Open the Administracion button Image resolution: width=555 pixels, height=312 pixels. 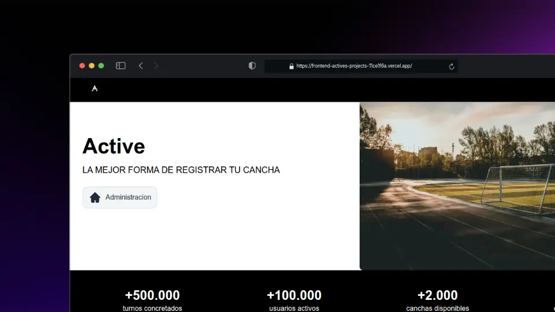pyautogui.click(x=120, y=198)
